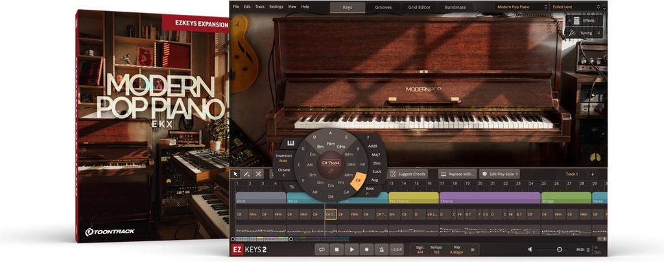The image size is (664, 262).
Task: Start playback with the play button
Action: coord(351,249)
